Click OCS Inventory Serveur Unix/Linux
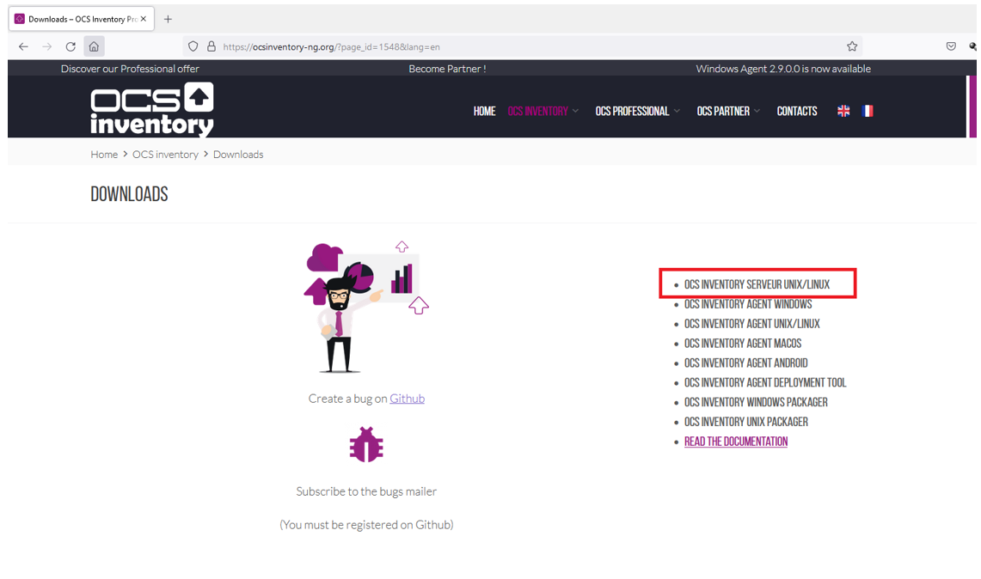This screenshot has height=579, width=981. coord(757,284)
